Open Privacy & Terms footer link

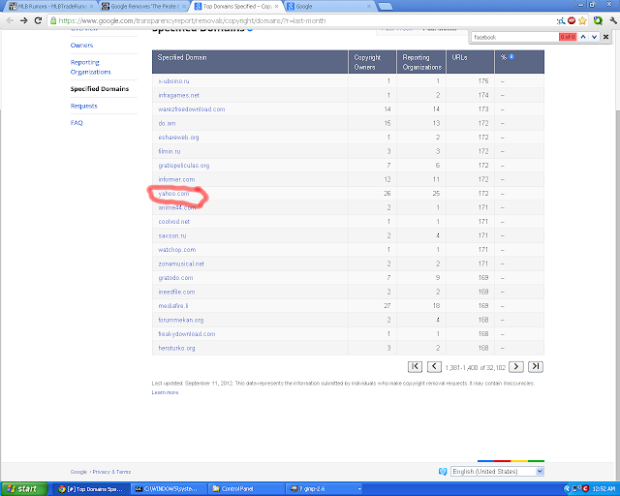point(111,472)
